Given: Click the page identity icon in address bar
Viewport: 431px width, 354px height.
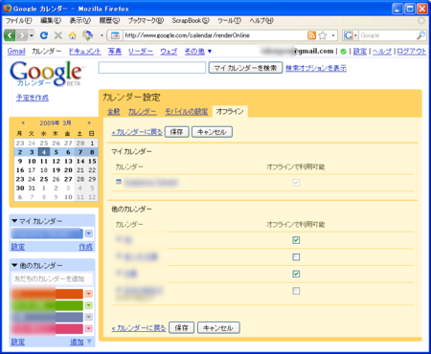Looking at the screenshot, I should [x=115, y=35].
